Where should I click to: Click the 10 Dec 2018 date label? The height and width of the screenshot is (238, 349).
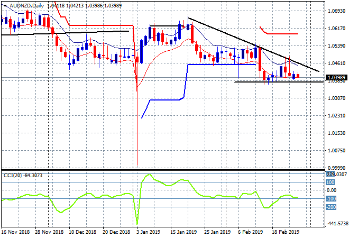point(82,232)
